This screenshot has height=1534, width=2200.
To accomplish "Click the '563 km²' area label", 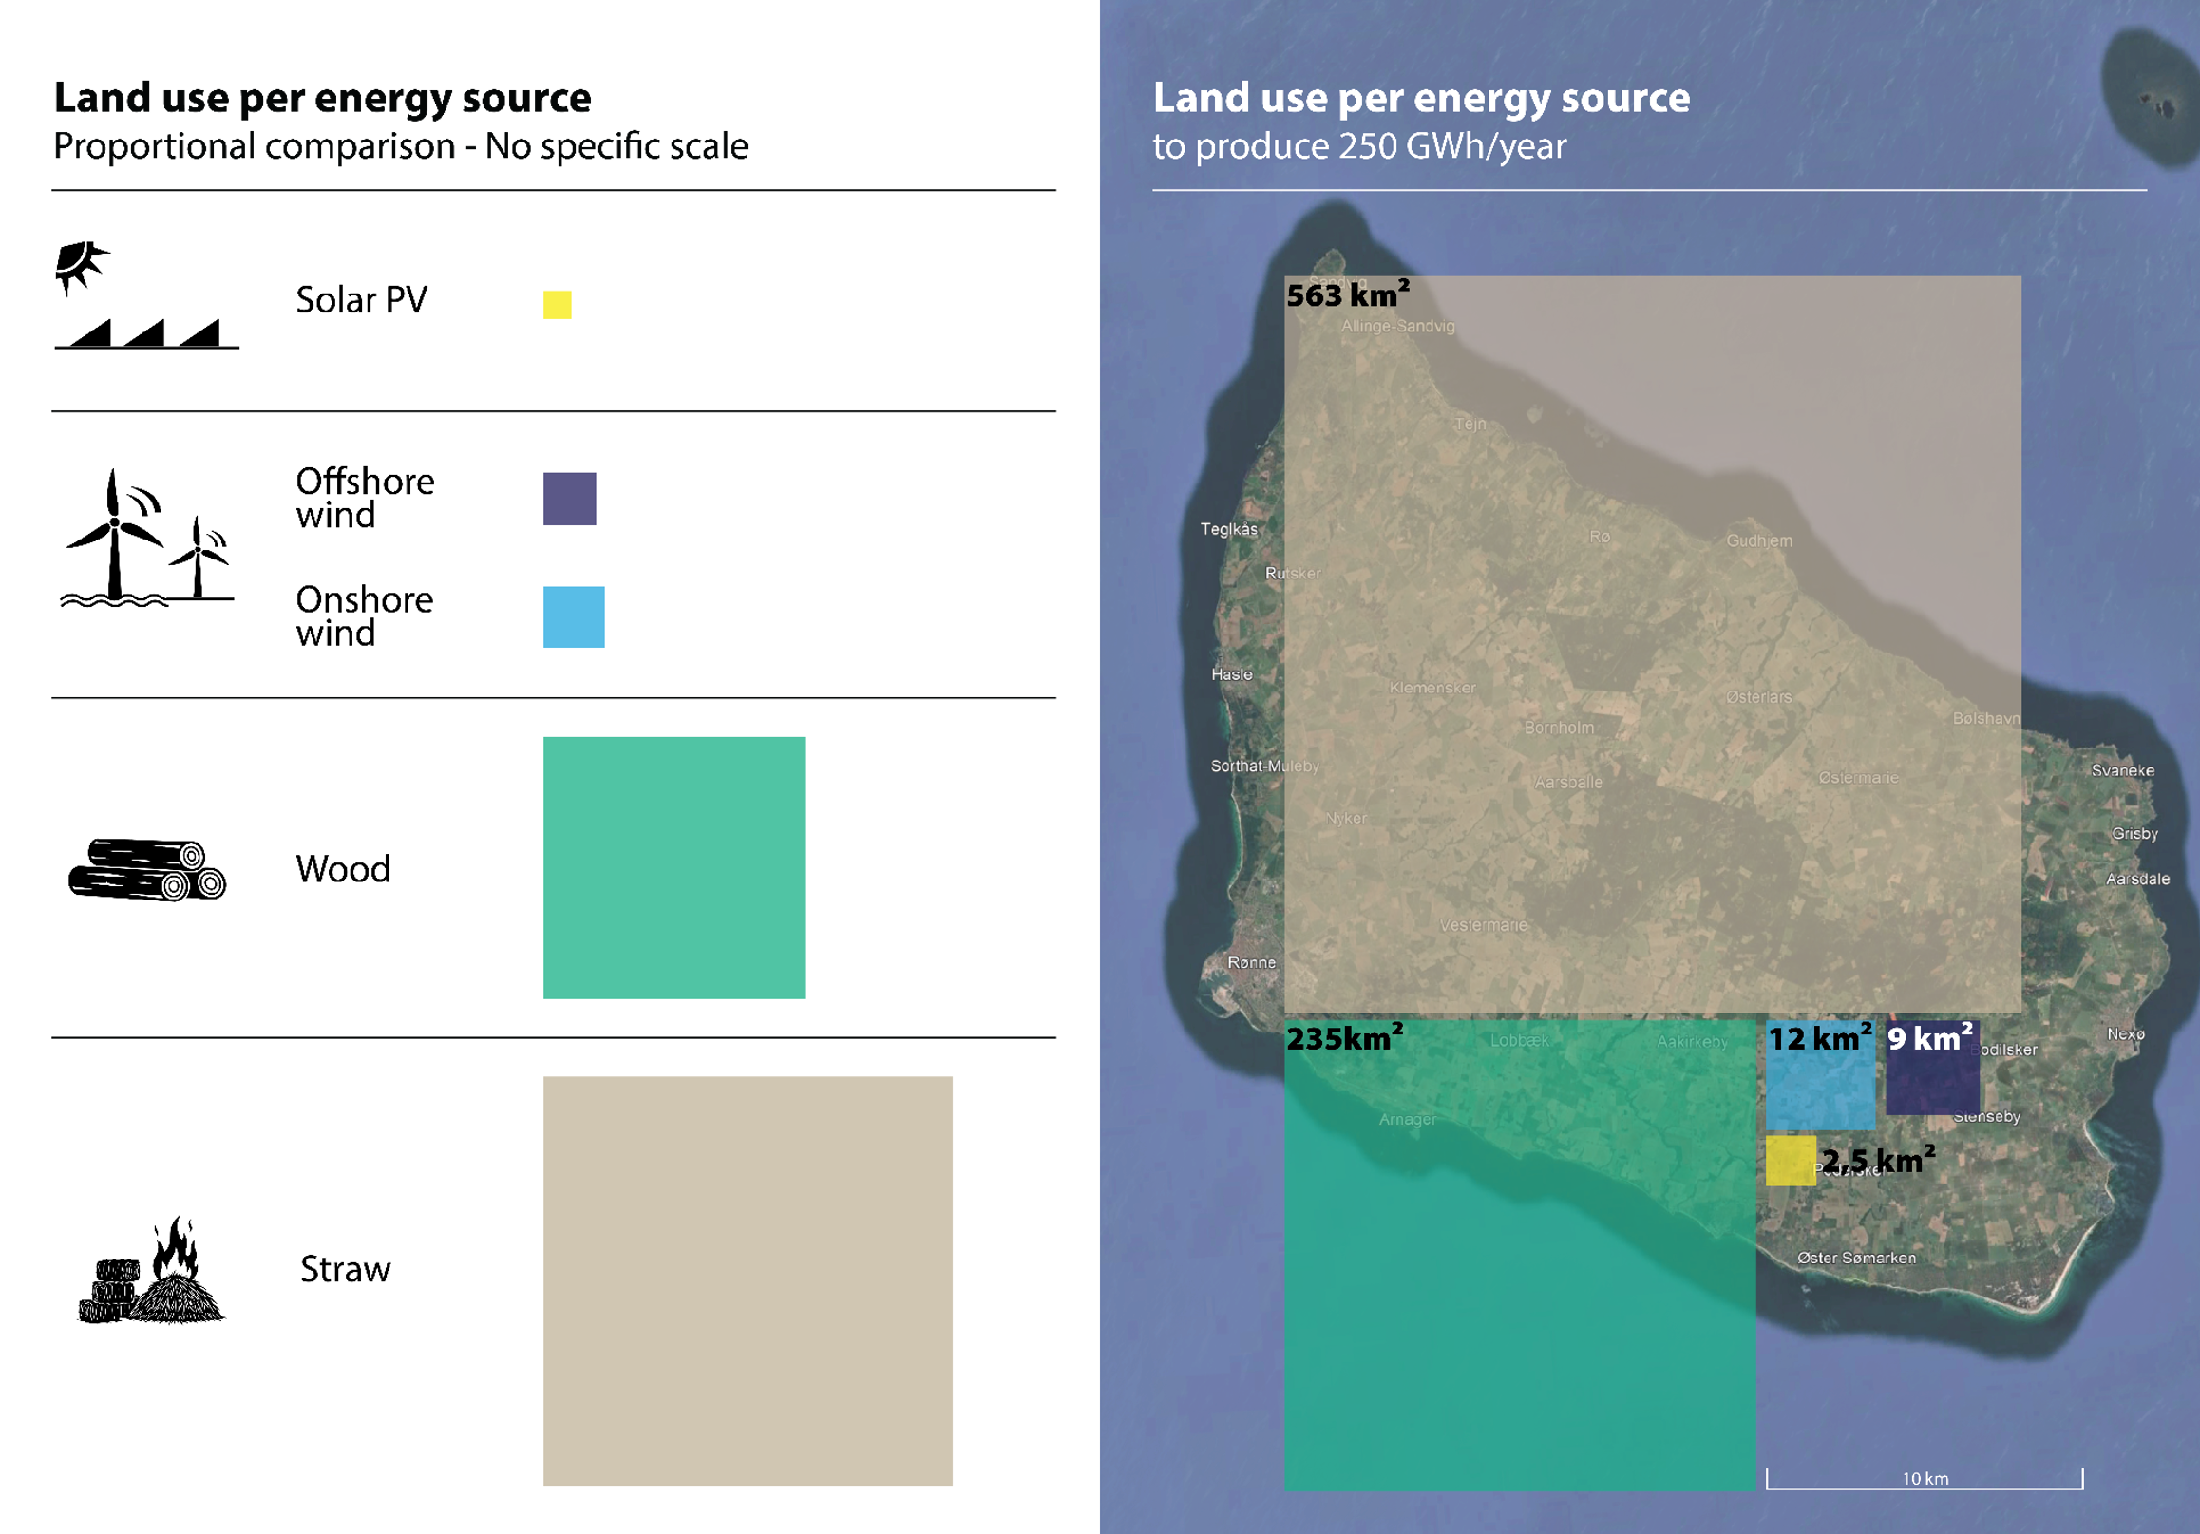I will (x=1348, y=295).
